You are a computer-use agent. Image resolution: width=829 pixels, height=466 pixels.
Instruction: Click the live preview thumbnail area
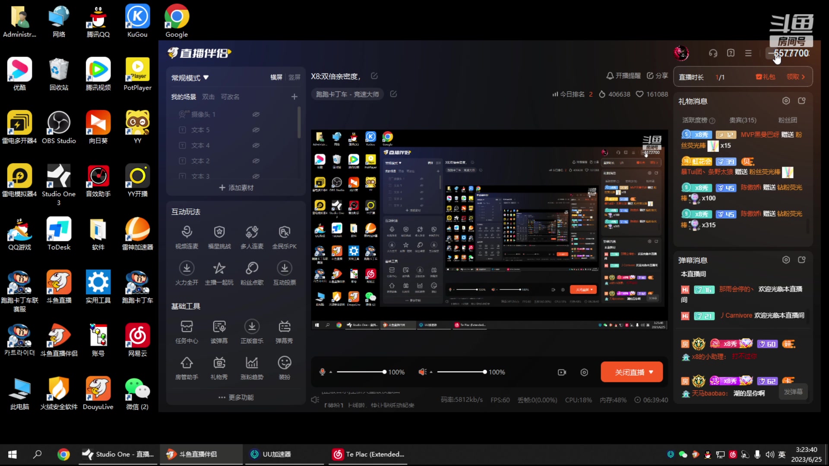(x=489, y=230)
